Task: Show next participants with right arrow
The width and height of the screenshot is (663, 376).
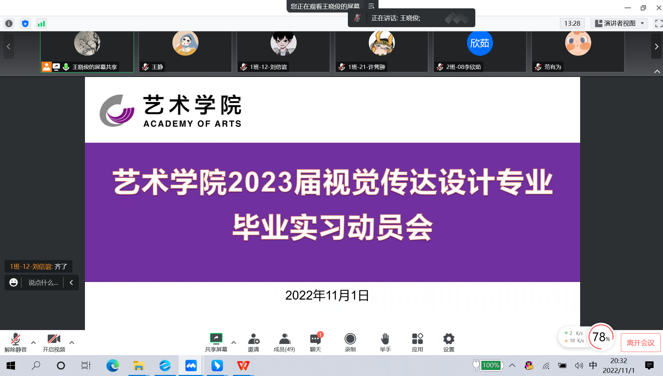Action: pos(656,46)
